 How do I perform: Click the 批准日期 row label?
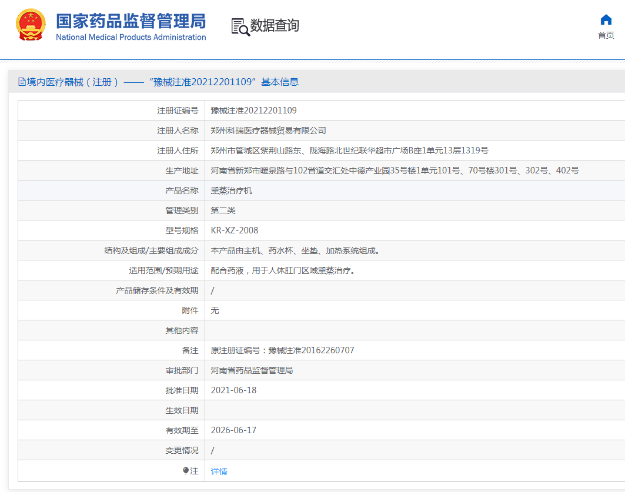click(182, 390)
